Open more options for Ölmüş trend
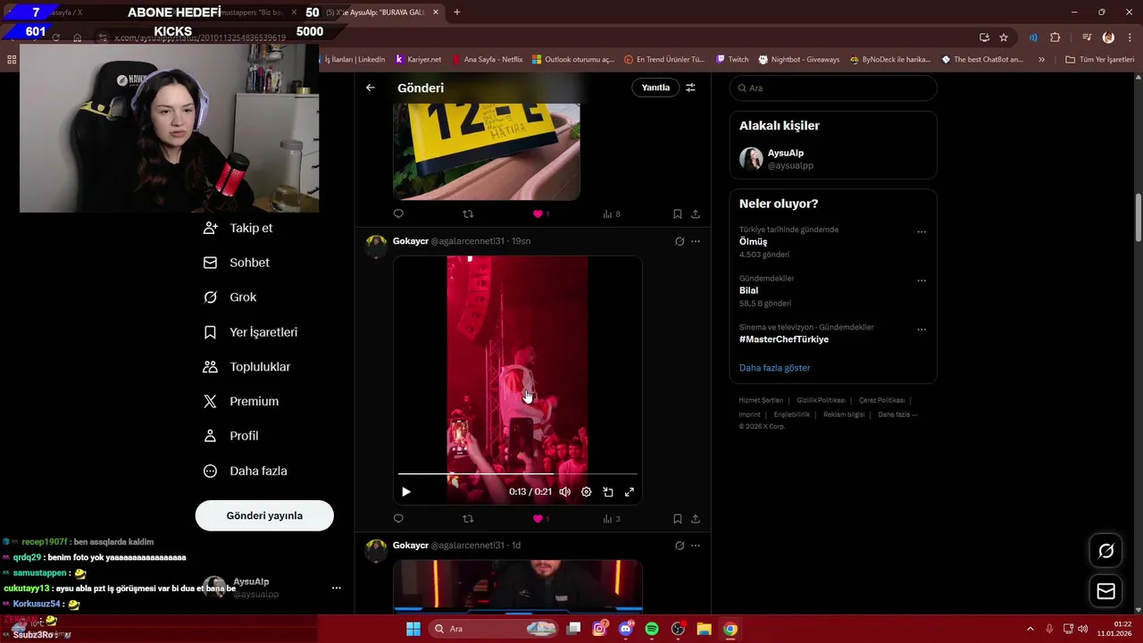 click(x=922, y=232)
